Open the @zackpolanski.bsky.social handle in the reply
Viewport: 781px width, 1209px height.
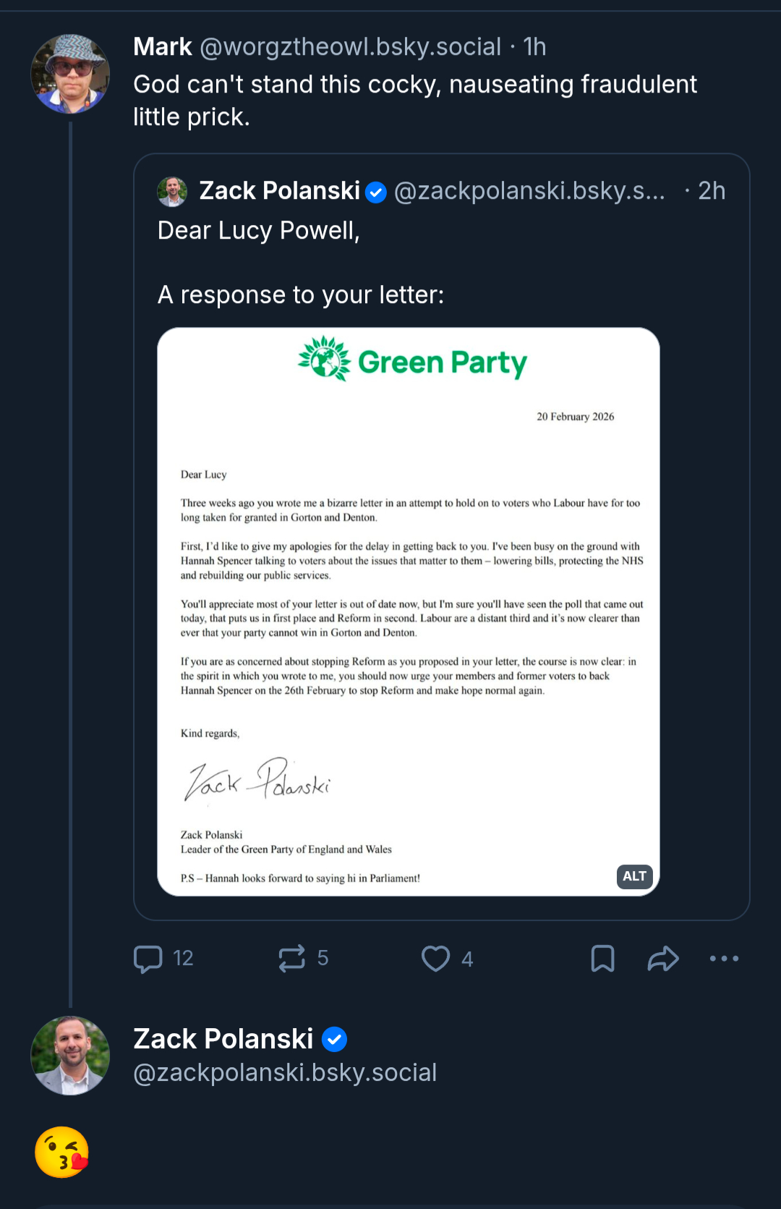285,1073
